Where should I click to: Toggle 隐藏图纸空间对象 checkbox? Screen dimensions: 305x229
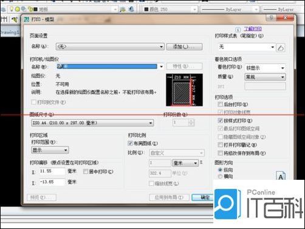(220, 137)
